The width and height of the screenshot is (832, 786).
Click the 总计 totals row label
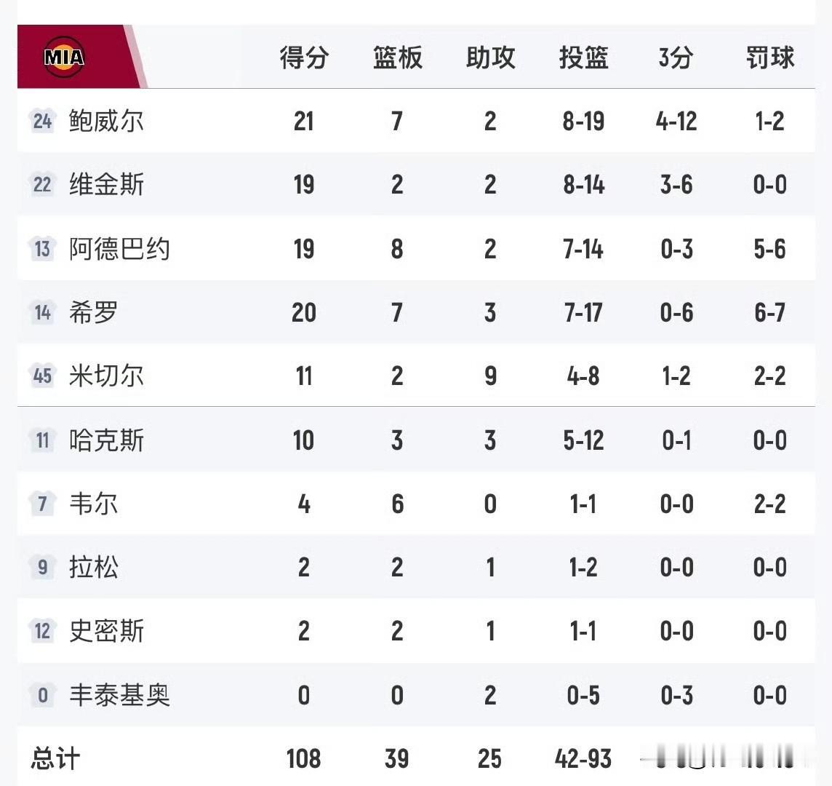56,758
